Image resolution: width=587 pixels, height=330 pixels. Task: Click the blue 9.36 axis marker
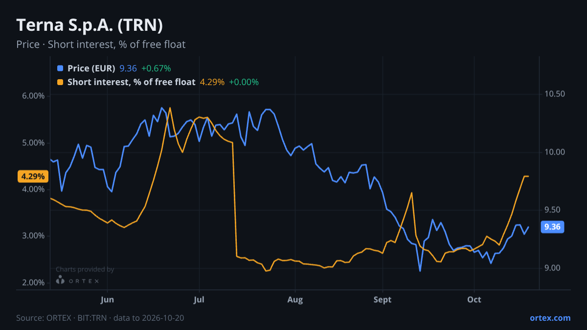click(552, 226)
